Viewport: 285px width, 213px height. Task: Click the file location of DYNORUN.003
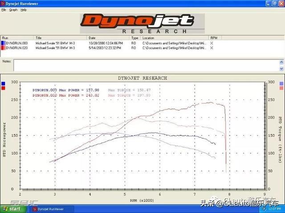174,43
